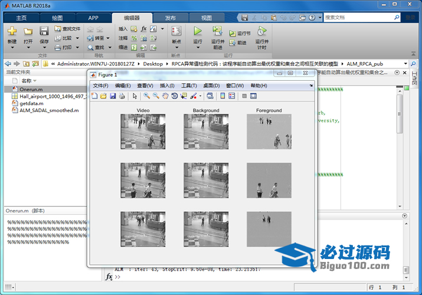Toggle the Edit Plot arrow in Figure 1

tap(135, 96)
